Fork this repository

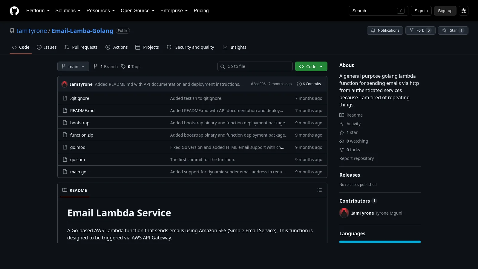pos(420,30)
